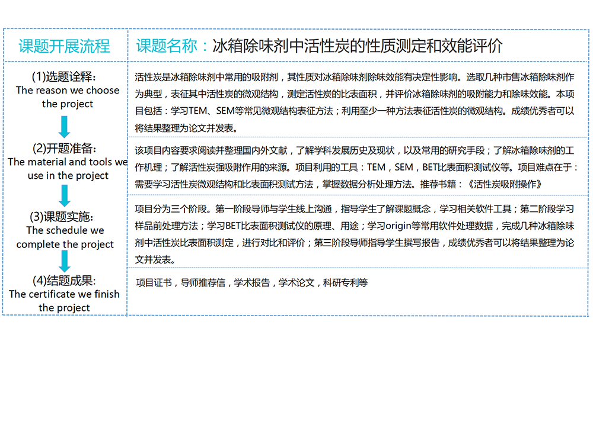Click the word 'origin' in the implementation paragraph
The height and width of the screenshot is (444, 593).
point(385,226)
